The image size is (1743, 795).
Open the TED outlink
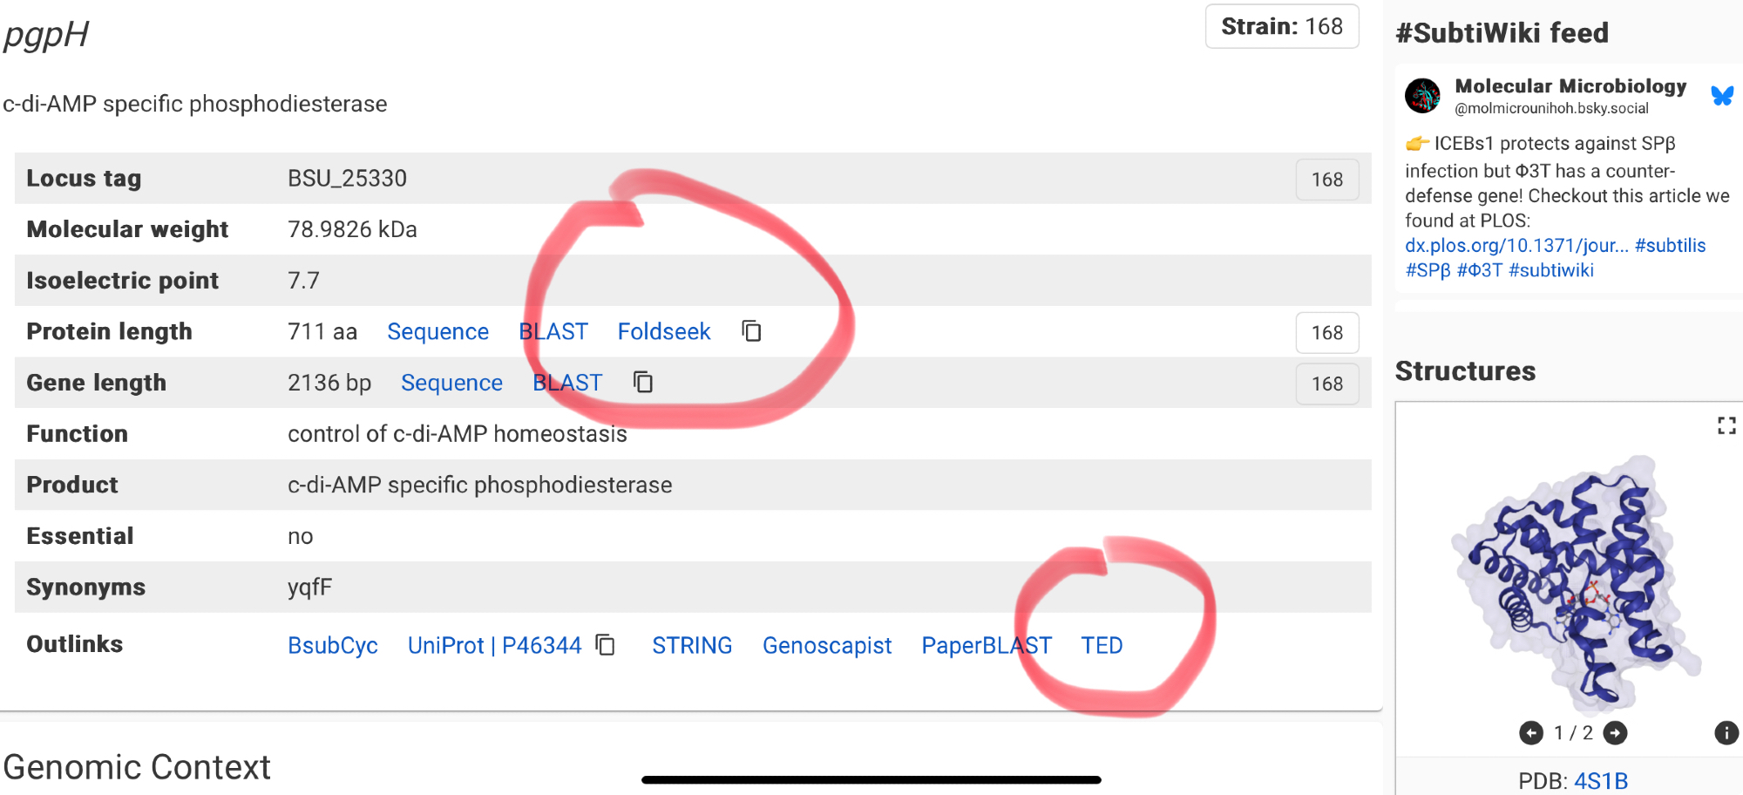(1102, 646)
